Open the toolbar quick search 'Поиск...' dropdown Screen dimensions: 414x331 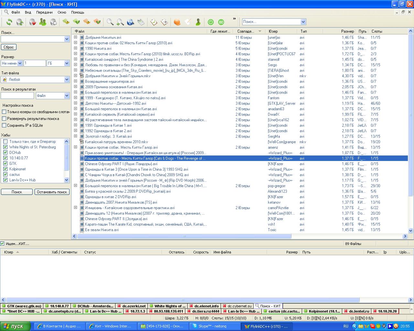(303, 22)
